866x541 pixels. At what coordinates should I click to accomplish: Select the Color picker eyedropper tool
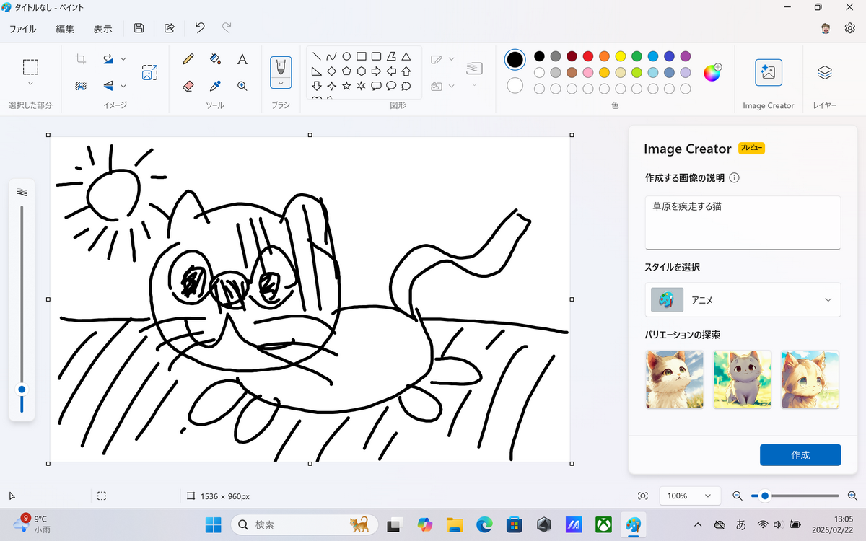pyautogui.click(x=215, y=86)
